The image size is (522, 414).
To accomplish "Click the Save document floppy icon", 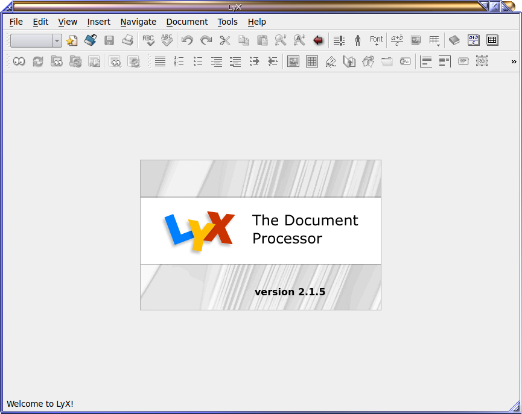I will 109,40.
